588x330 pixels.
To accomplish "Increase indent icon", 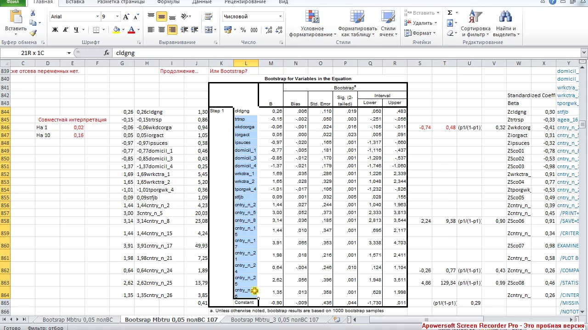I will tap(196, 30).
